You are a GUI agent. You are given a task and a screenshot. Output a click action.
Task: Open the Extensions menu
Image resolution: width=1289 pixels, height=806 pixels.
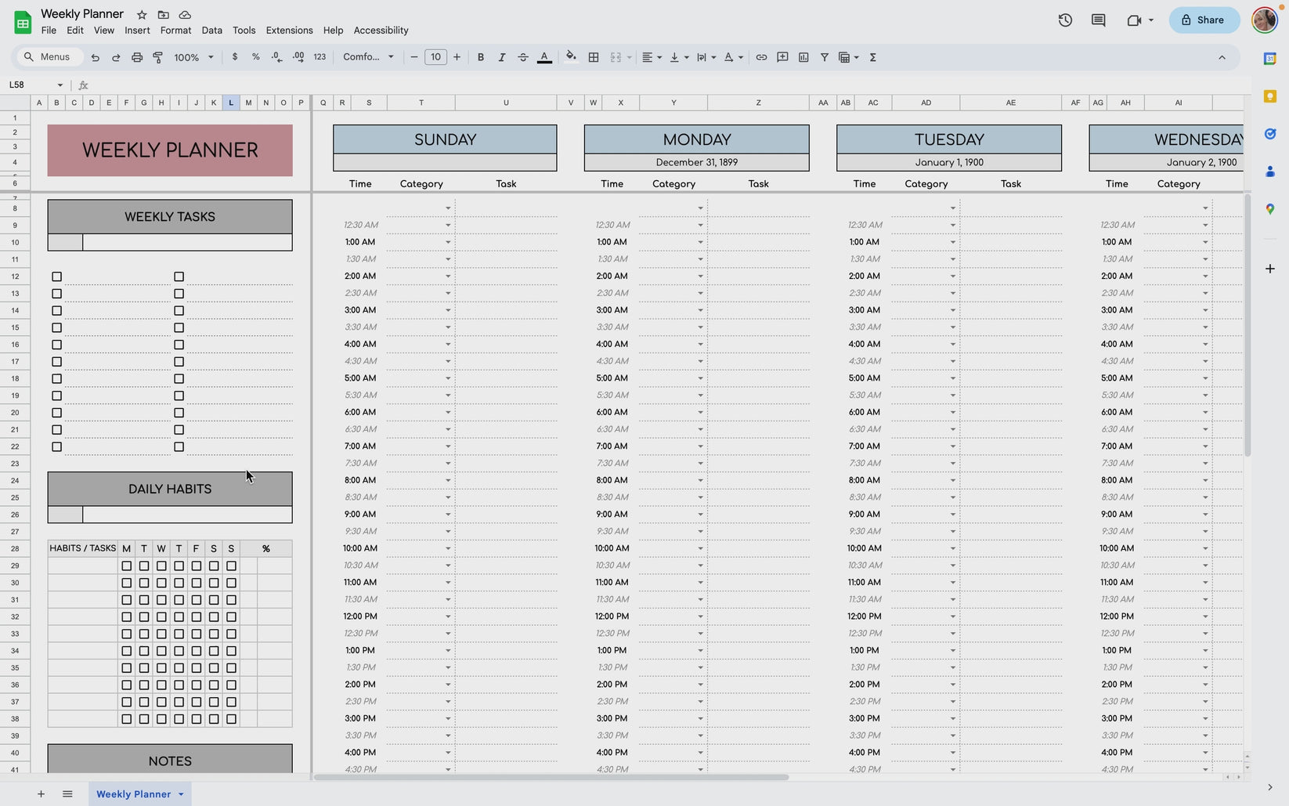point(289,30)
